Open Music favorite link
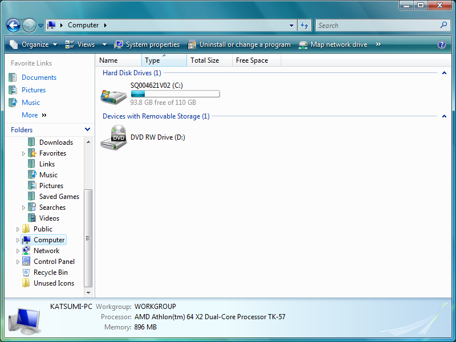This screenshot has height=342, width=456. click(x=31, y=103)
